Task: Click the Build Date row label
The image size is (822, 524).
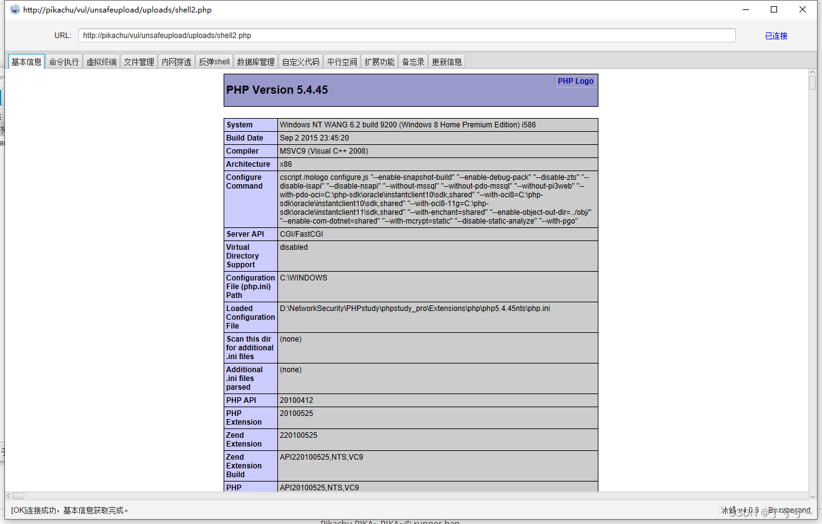Action: (245, 138)
